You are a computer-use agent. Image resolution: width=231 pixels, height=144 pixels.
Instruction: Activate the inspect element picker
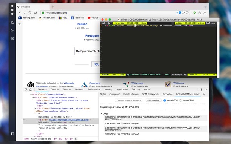[26, 89]
